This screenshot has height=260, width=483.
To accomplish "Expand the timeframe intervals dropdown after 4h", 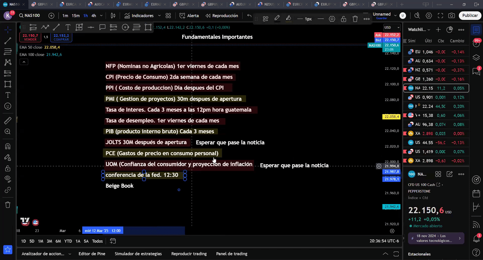I will [x=101, y=16].
